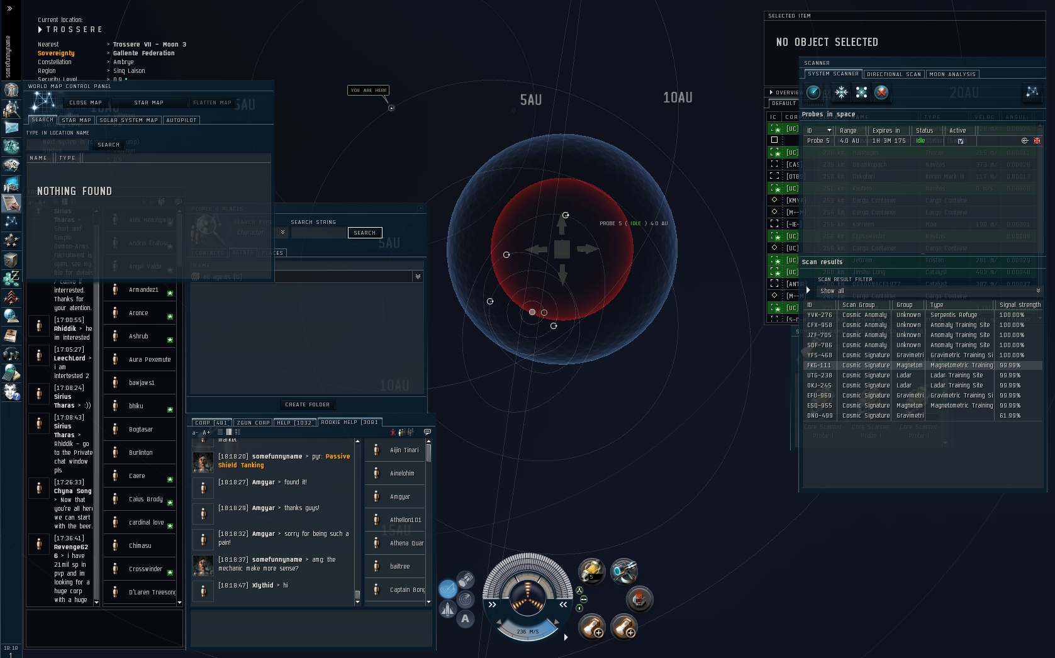This screenshot has width=1055, height=658.
Task: Click Armandez1 in the chat member list
Action: coord(140,289)
